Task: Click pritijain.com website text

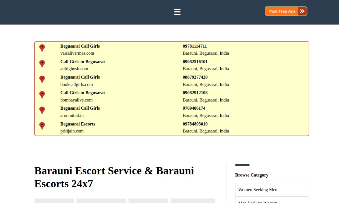Action: (72, 131)
